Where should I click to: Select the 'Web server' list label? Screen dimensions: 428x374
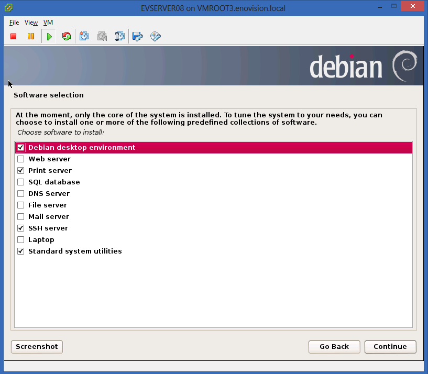click(x=50, y=159)
